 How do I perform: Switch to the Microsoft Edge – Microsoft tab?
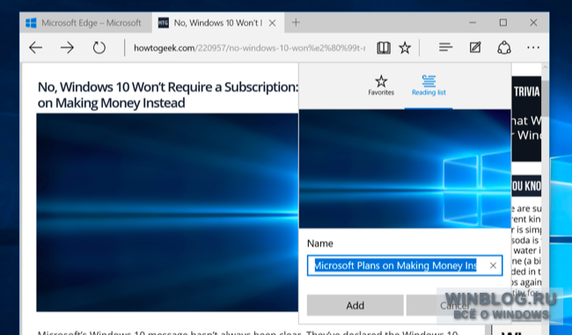(86, 23)
